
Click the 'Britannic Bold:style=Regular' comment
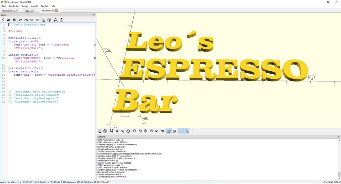tap(38, 92)
